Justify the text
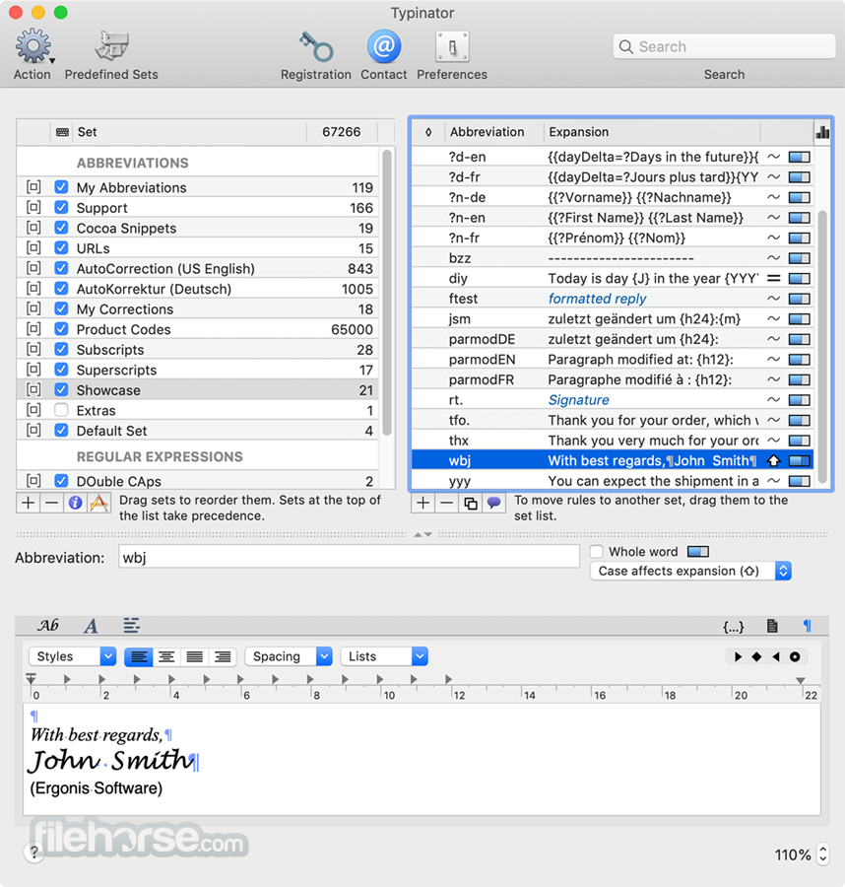 [194, 656]
